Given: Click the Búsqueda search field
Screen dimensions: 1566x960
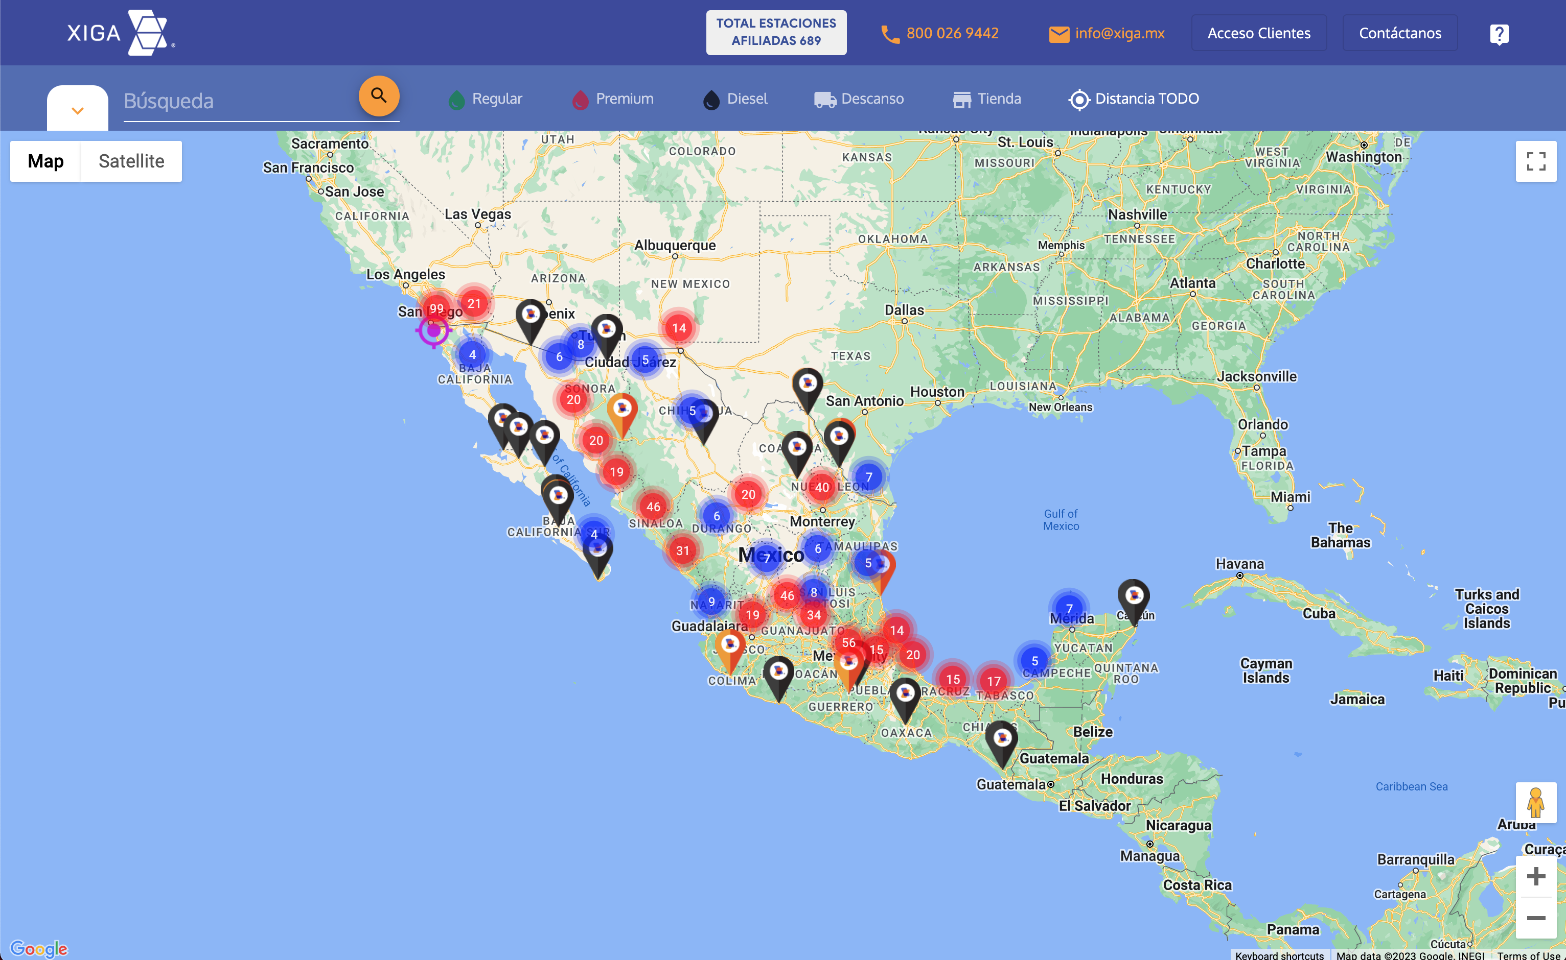Looking at the screenshot, I should (x=235, y=101).
